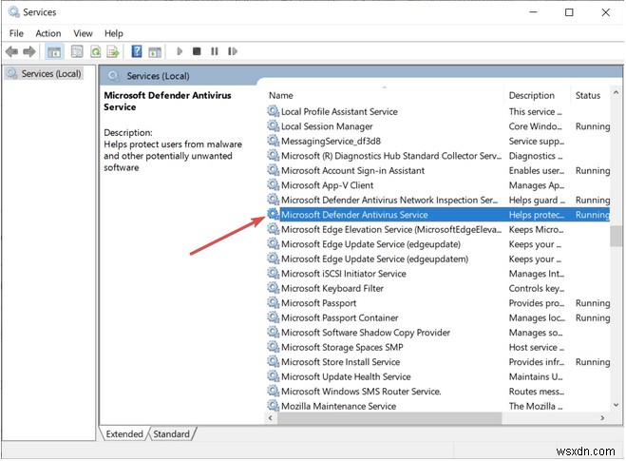The width and height of the screenshot is (626, 461).
Task: Click the Forward arrow toolbar icon
Action: pyautogui.click(x=29, y=51)
